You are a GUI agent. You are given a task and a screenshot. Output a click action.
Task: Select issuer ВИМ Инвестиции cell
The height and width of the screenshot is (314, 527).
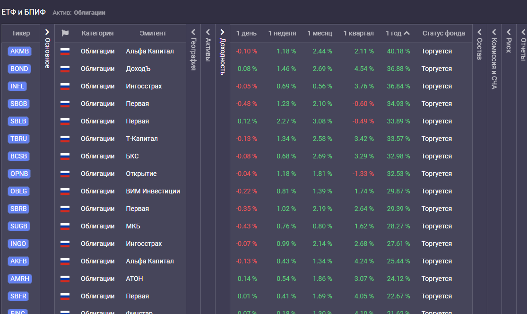(153, 191)
